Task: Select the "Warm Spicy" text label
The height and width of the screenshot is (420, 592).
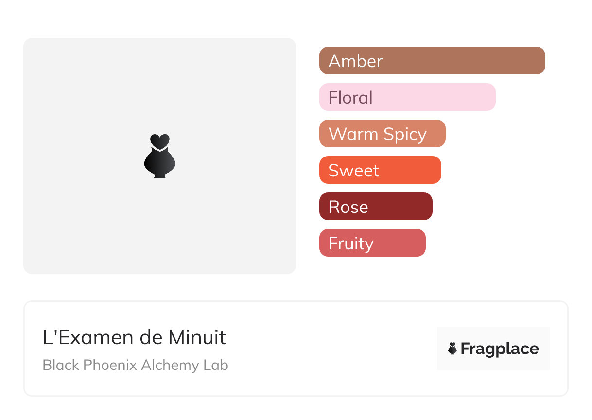Action: tap(377, 134)
